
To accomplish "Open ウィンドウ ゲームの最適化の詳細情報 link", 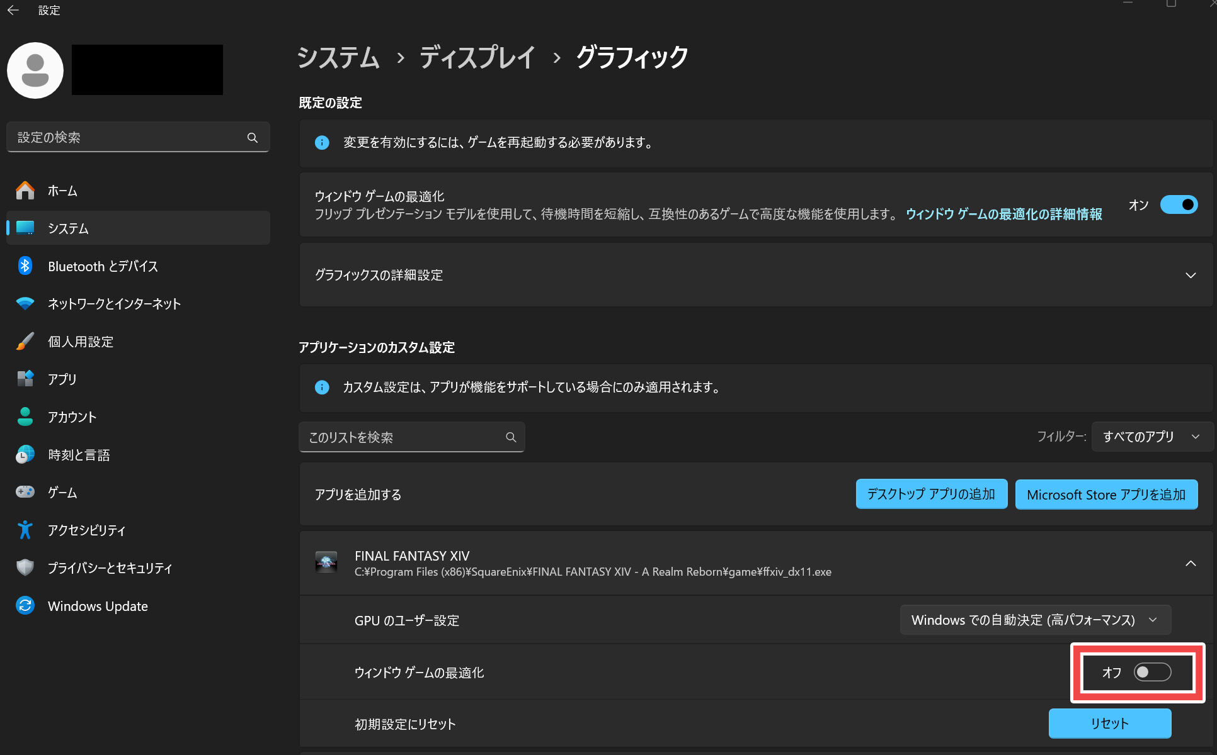I will point(1003,215).
